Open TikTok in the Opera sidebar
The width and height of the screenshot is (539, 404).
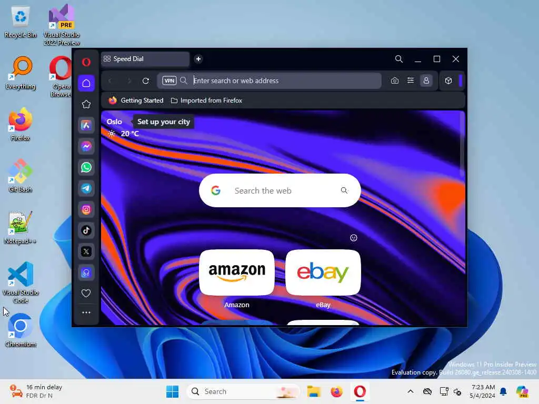86,230
